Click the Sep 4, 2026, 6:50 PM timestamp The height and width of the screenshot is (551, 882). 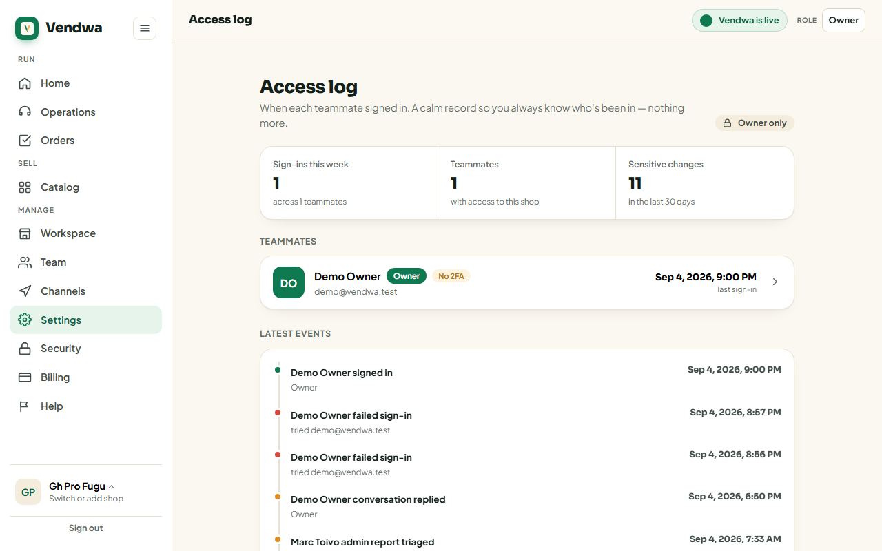[x=735, y=497]
